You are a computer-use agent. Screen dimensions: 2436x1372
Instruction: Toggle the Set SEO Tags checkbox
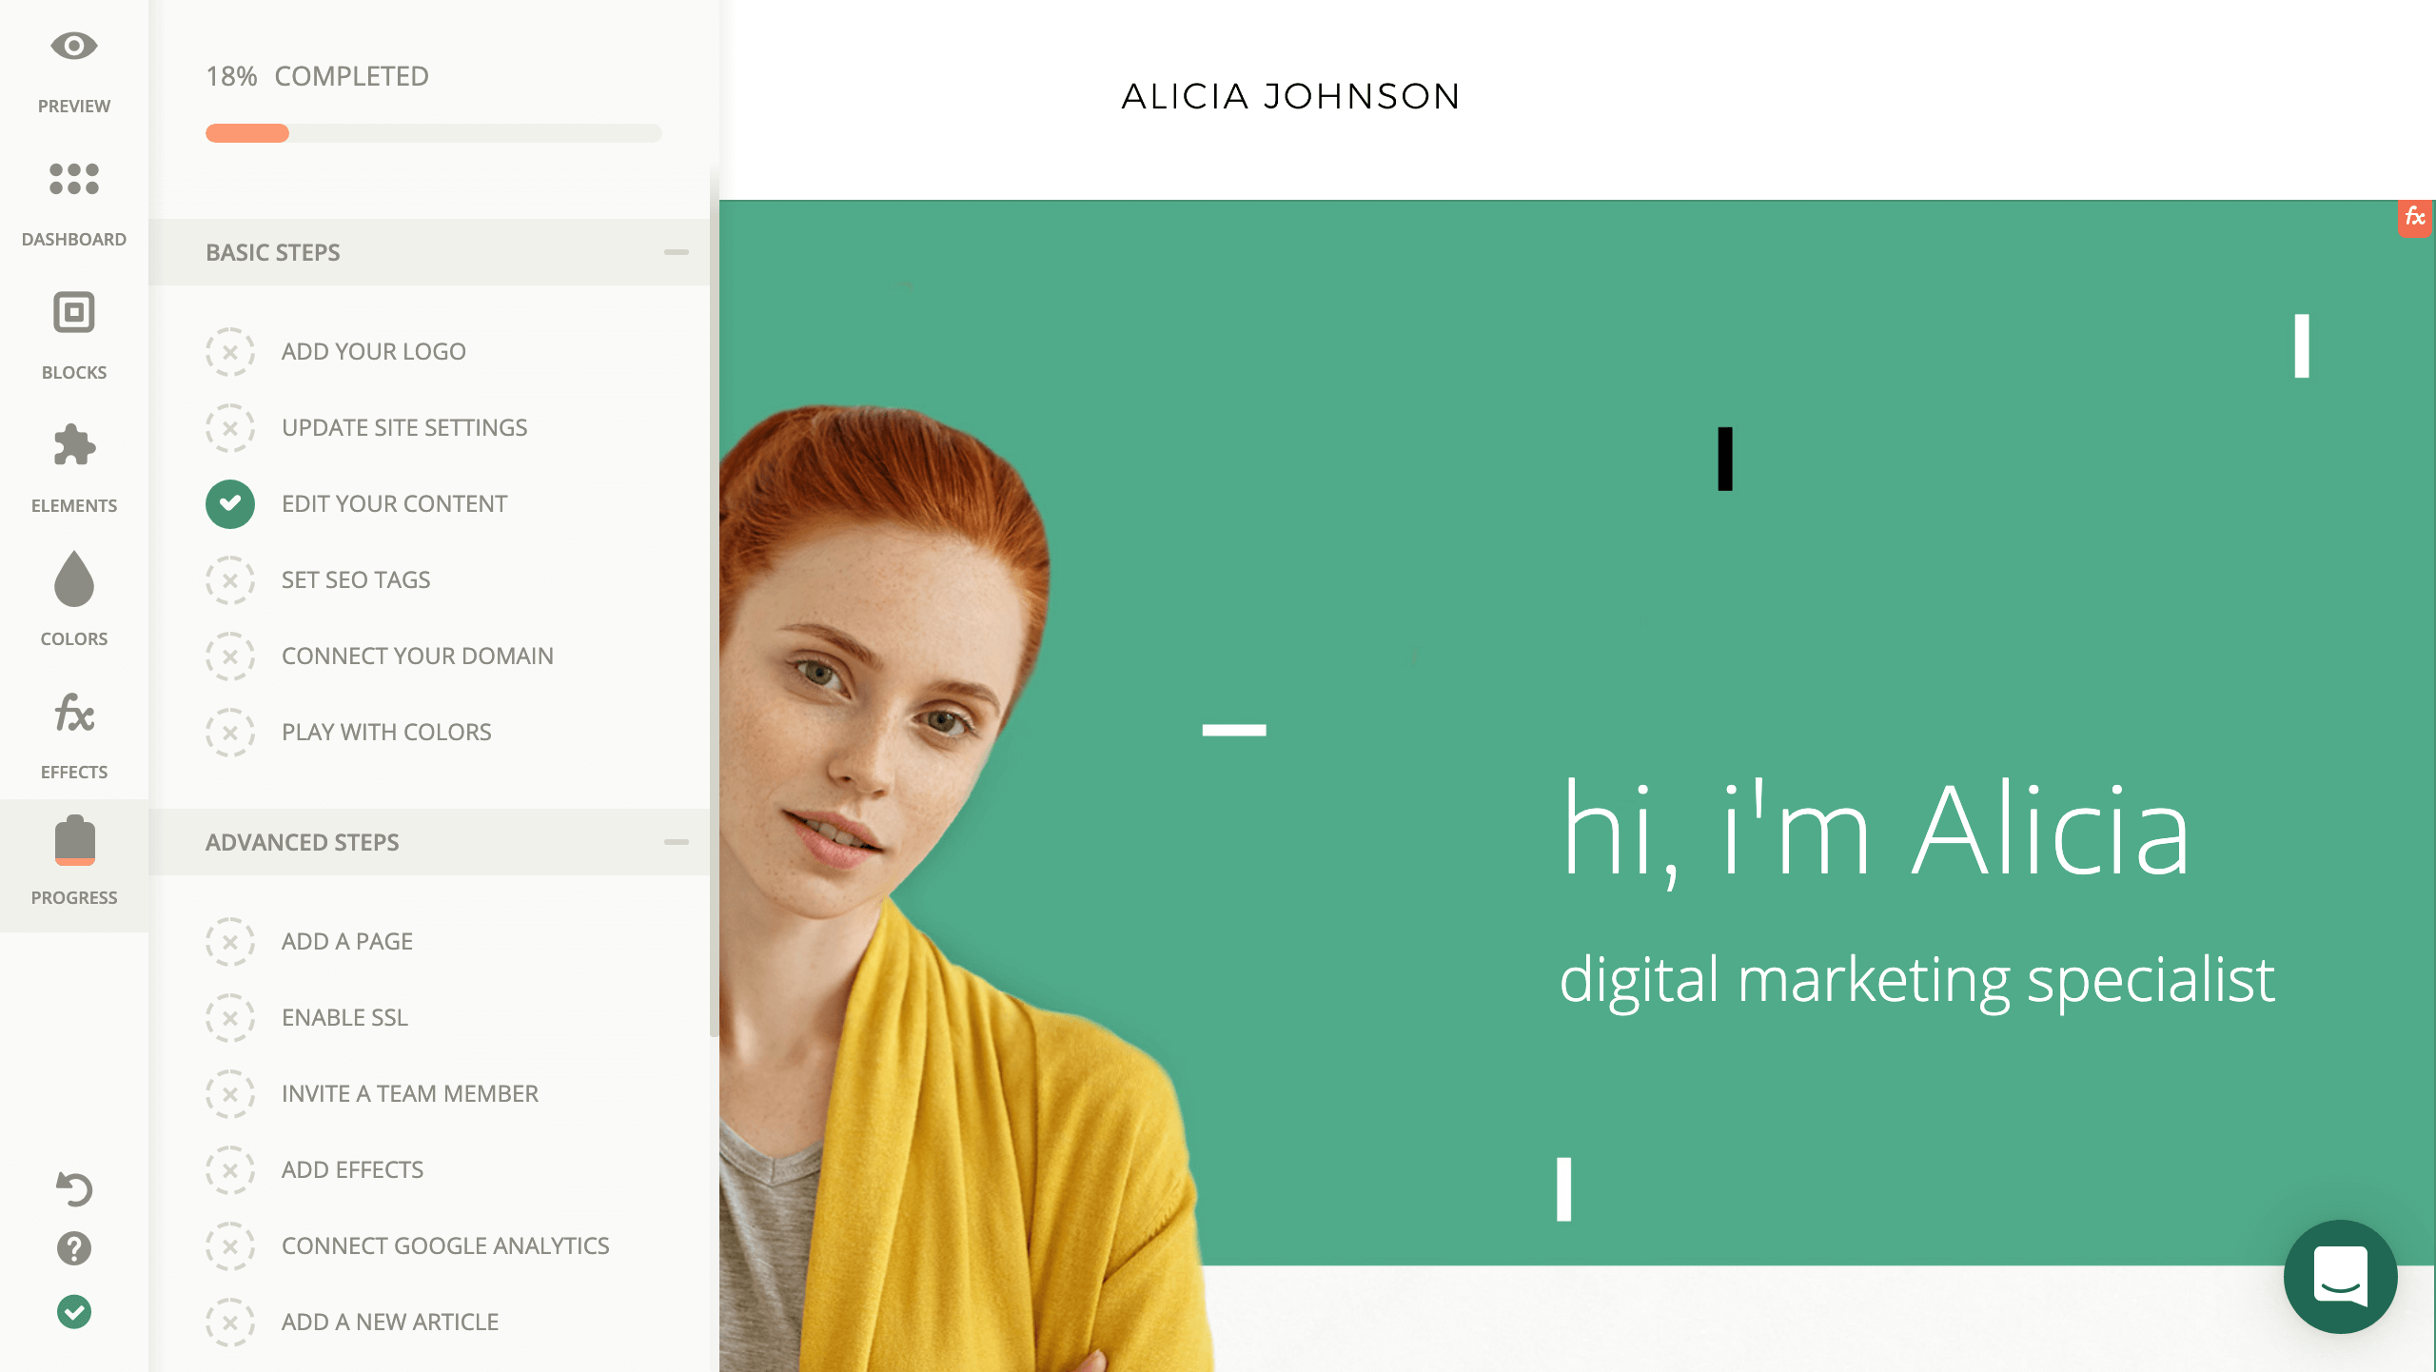[229, 578]
